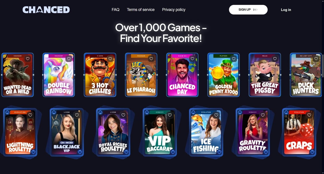This screenshot has width=324, height=174.
Task: Open the Ice Fishing game thumbnail
Action: pos(205,132)
